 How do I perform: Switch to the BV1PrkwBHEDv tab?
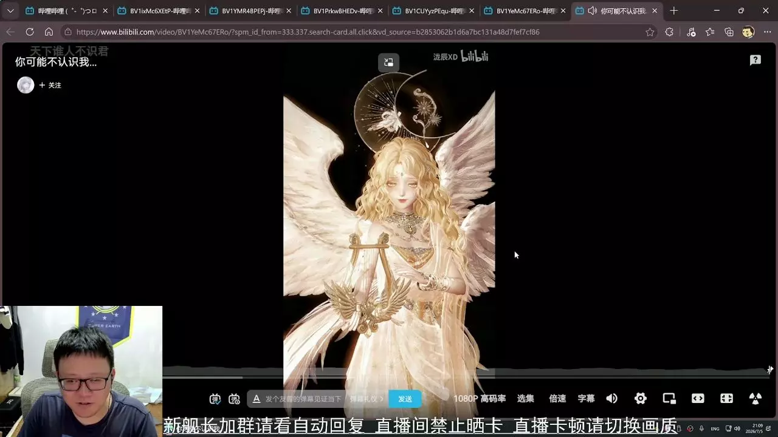(x=342, y=11)
